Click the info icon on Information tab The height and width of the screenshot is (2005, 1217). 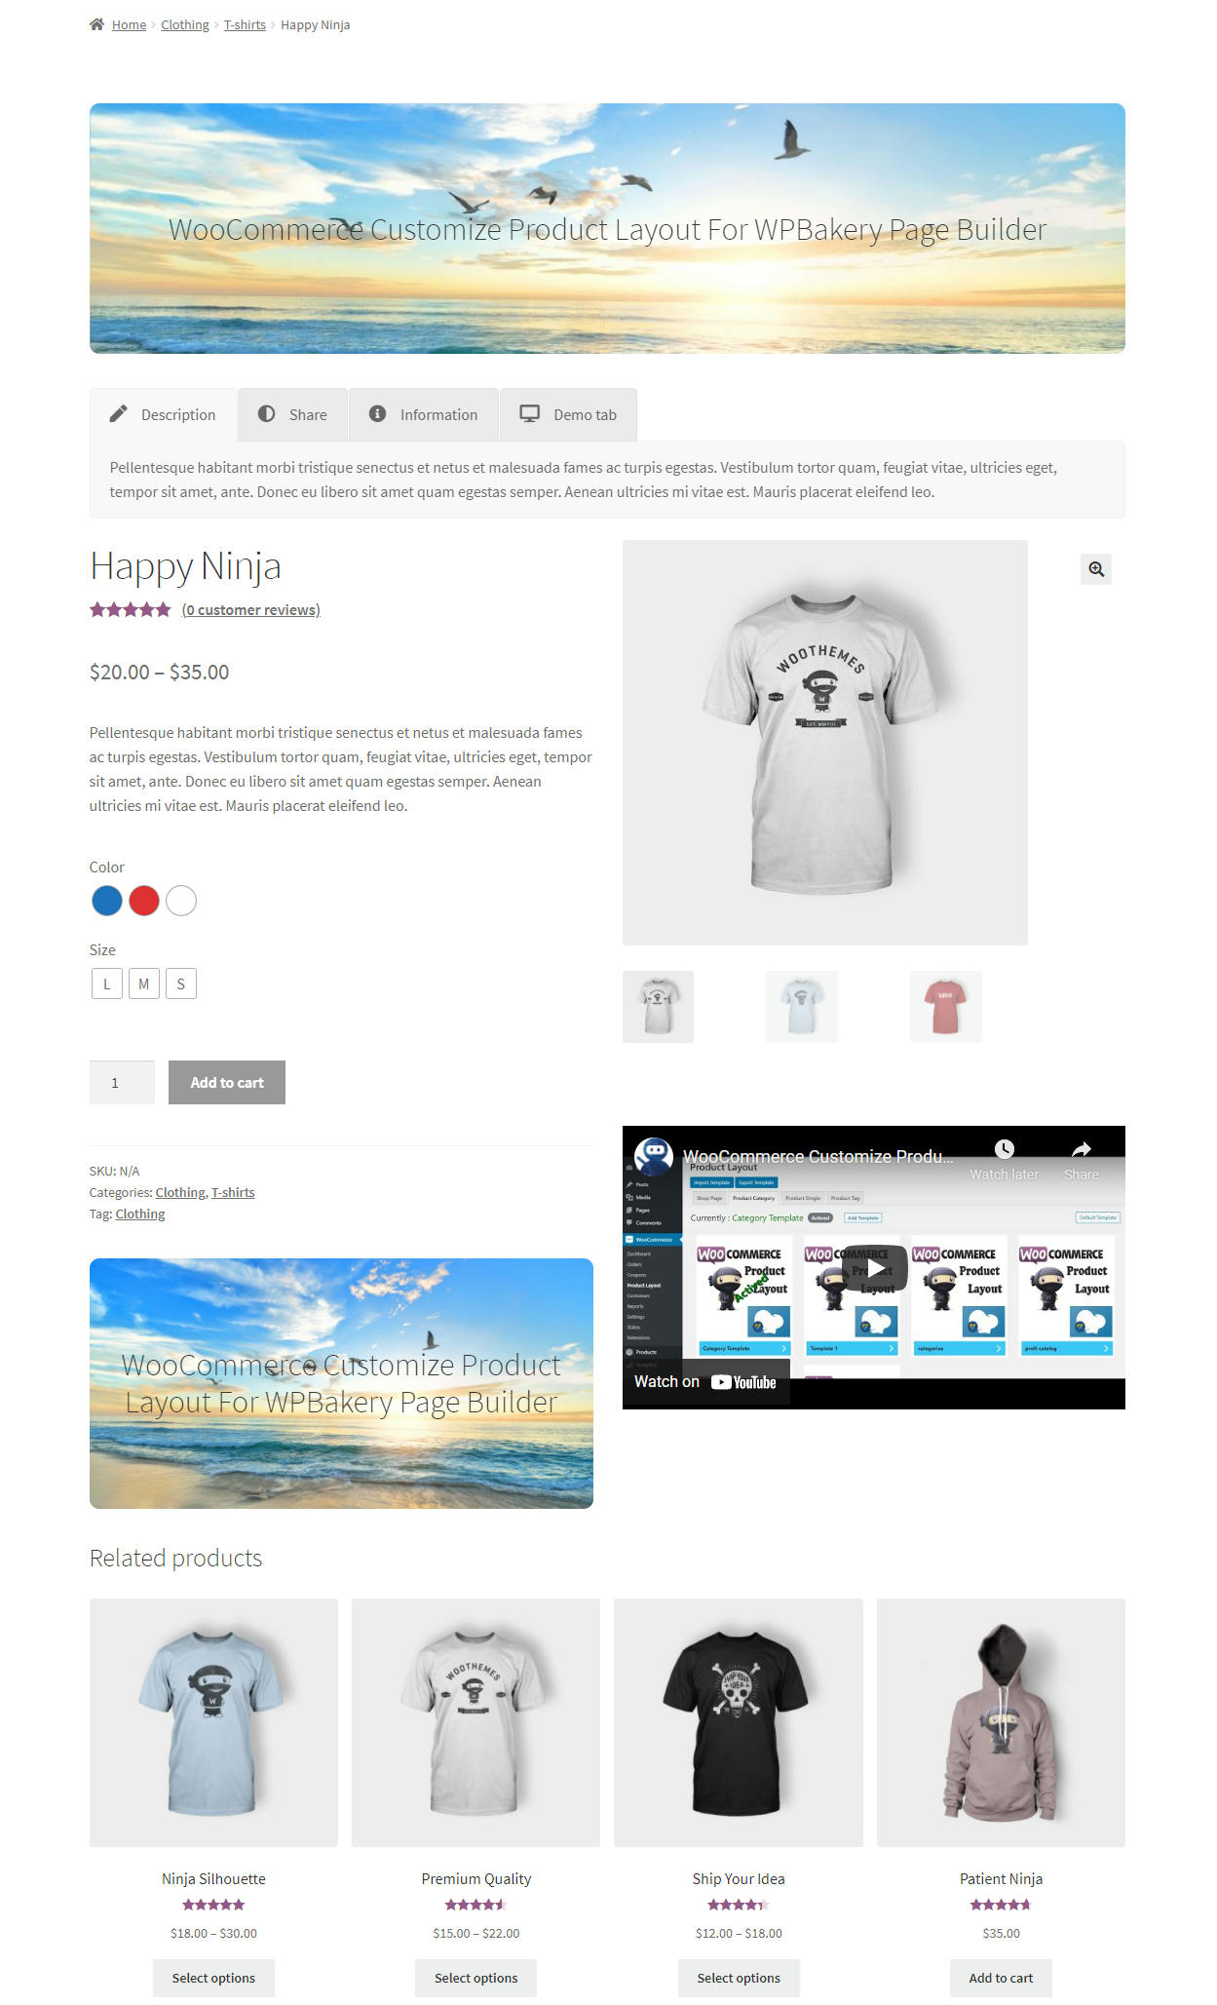tap(377, 413)
